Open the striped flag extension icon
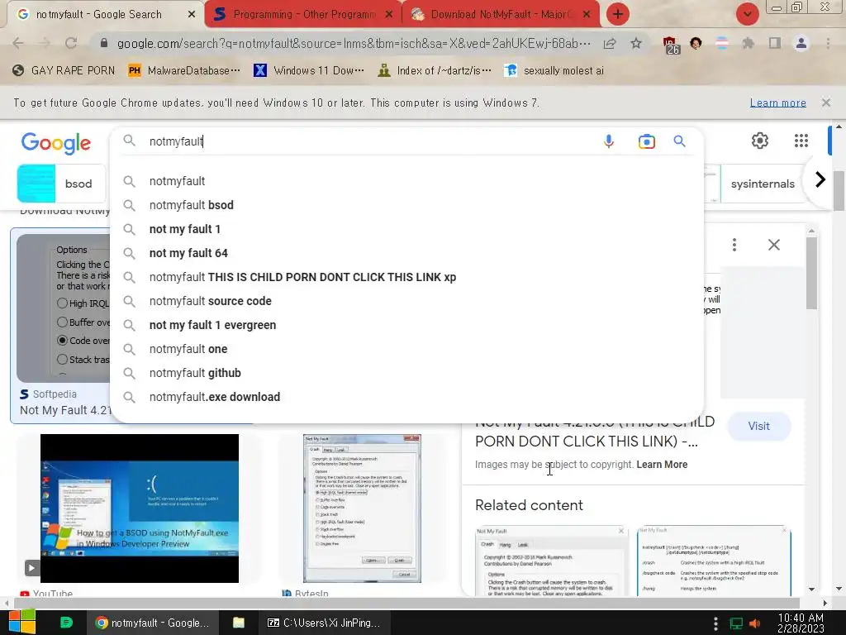Screen dimensions: 846x635 (x=722, y=43)
